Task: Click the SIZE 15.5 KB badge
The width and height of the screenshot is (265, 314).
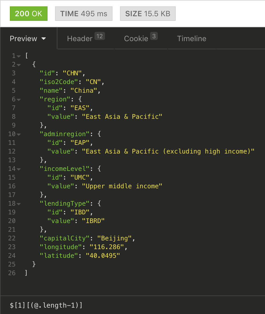Action: [148, 14]
